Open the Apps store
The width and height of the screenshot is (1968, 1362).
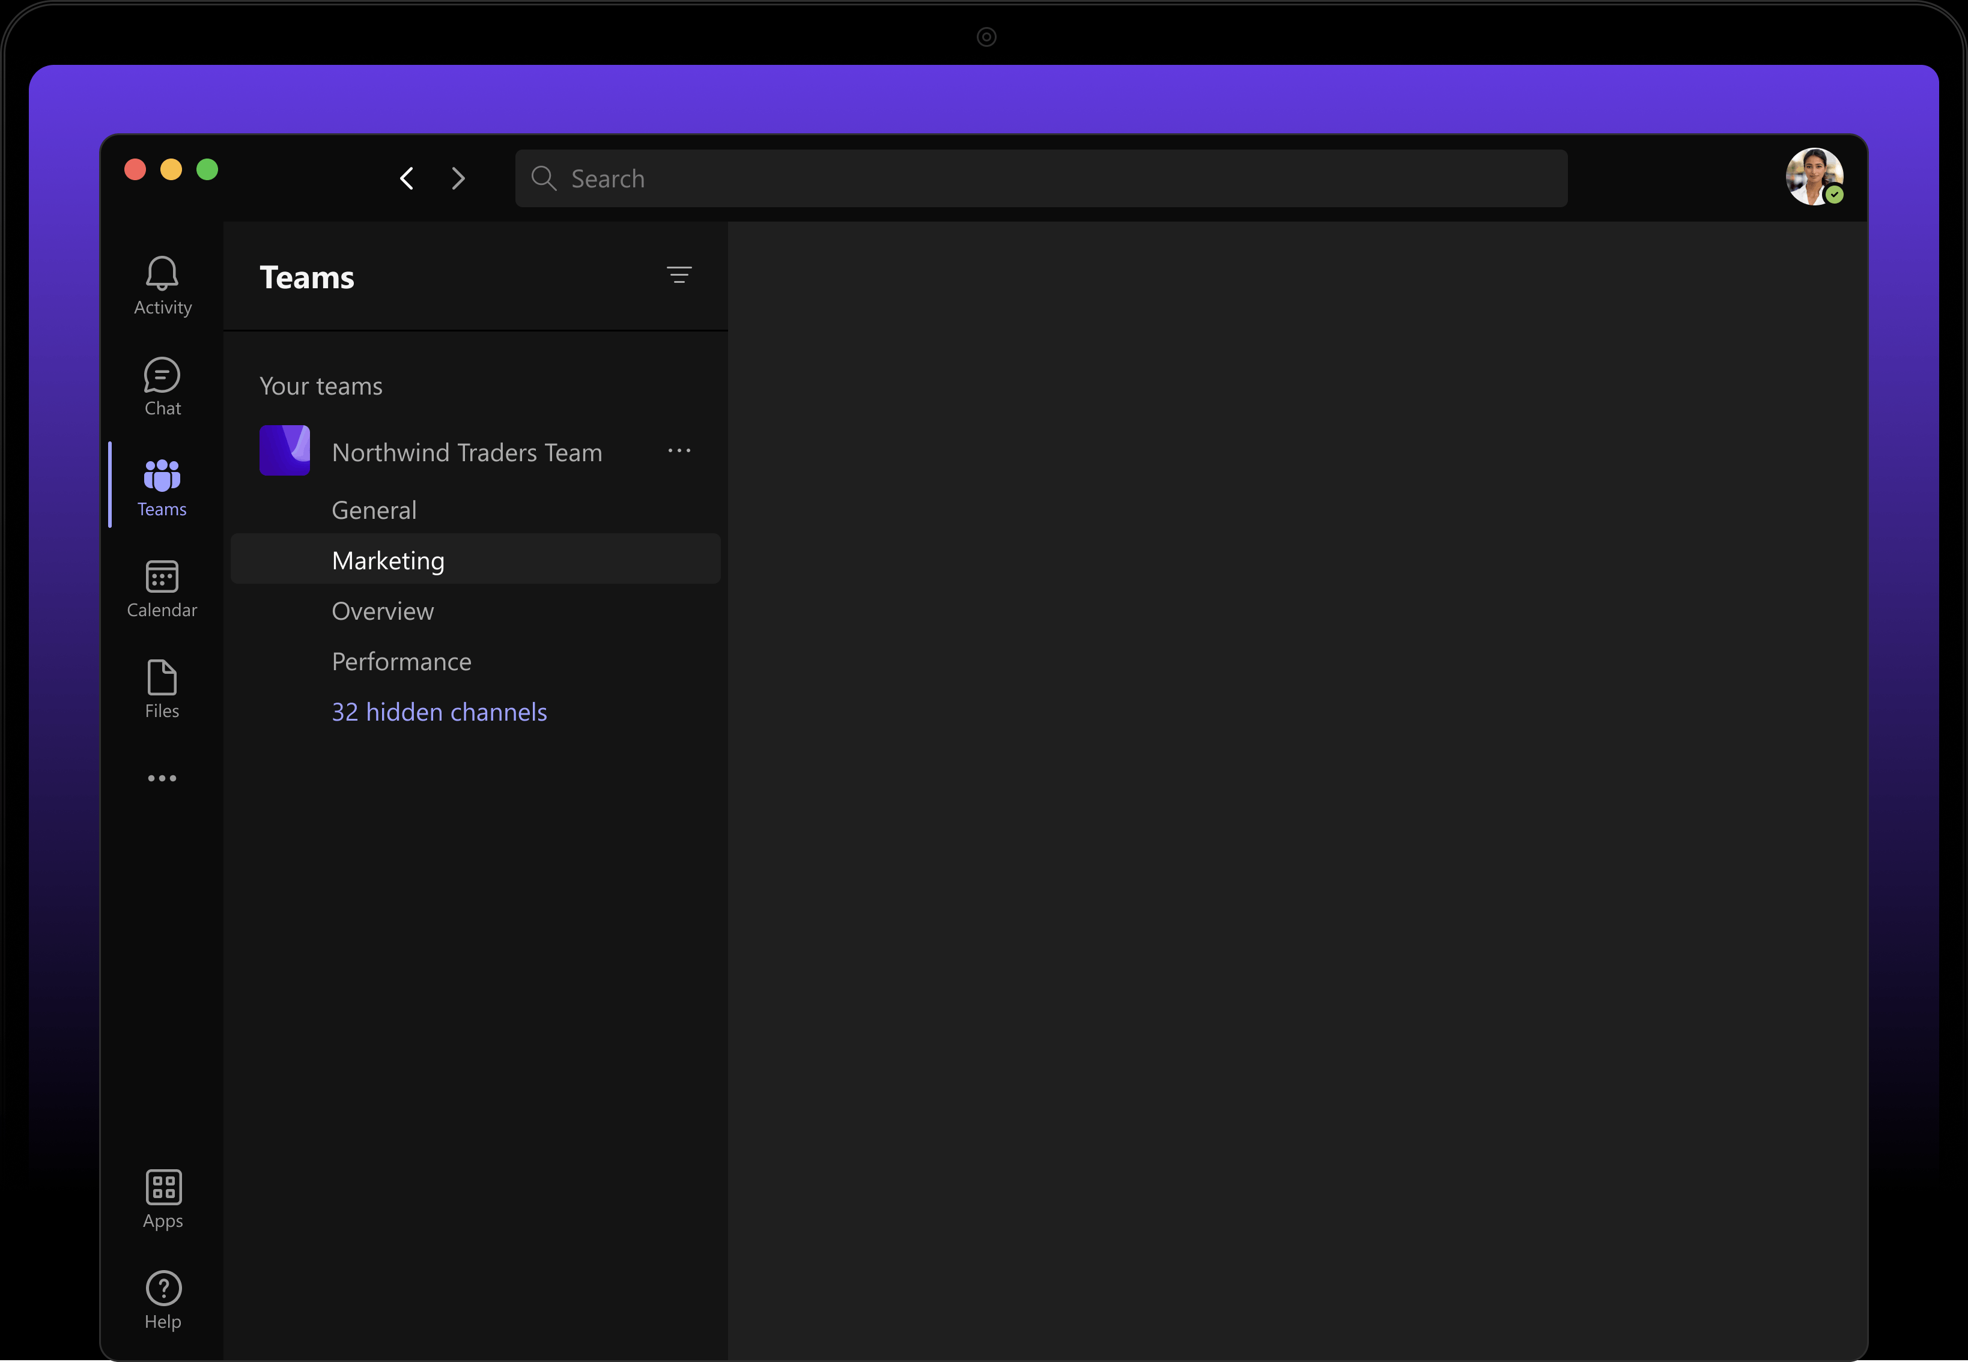click(x=162, y=1199)
